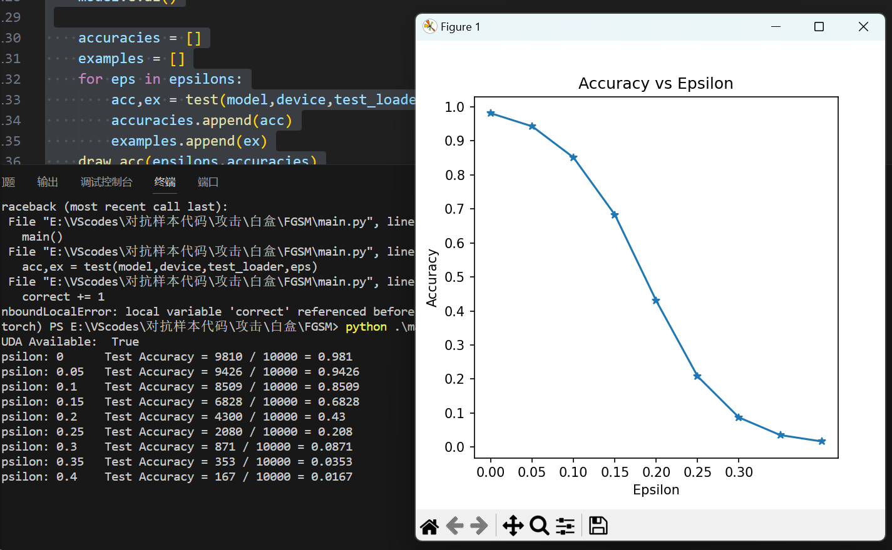Click the Home reset view icon
This screenshot has height=550, width=892.
coord(429,526)
